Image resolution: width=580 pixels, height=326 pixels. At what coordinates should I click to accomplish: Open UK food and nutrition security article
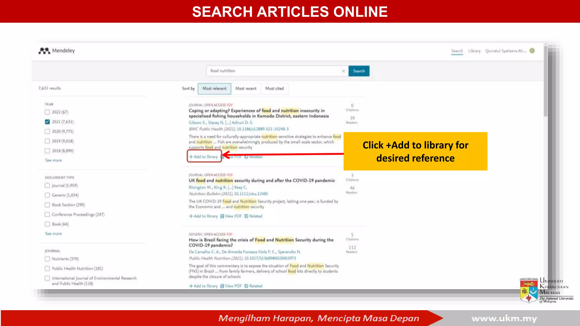point(262,181)
